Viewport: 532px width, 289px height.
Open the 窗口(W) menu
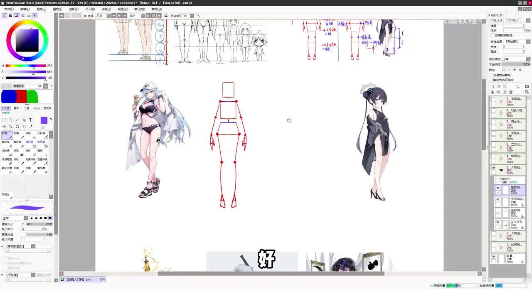pyautogui.click(x=140, y=9)
